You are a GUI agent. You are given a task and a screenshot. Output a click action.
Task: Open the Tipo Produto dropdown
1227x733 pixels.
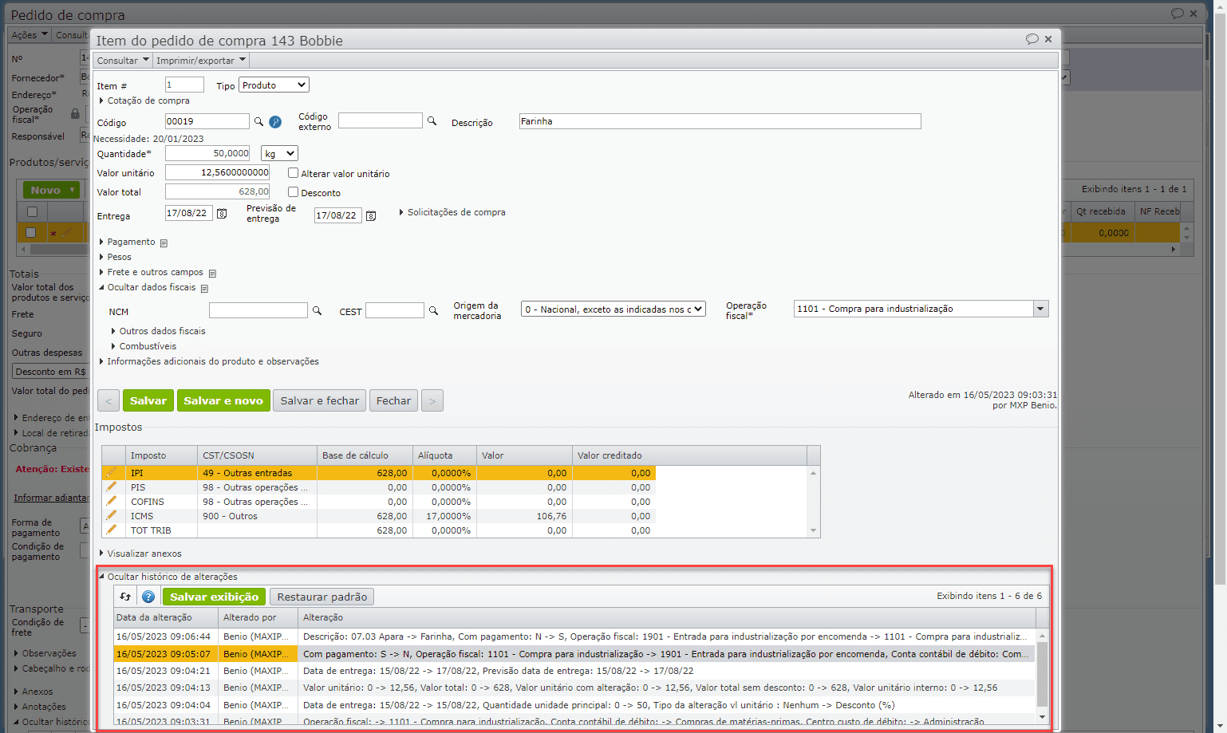coord(274,85)
